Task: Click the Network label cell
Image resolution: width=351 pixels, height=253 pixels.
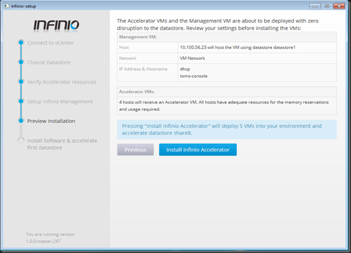Action: tap(148, 58)
